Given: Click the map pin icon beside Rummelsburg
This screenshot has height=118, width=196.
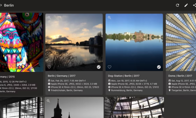Looking at the screenshot, I should (109, 90).
